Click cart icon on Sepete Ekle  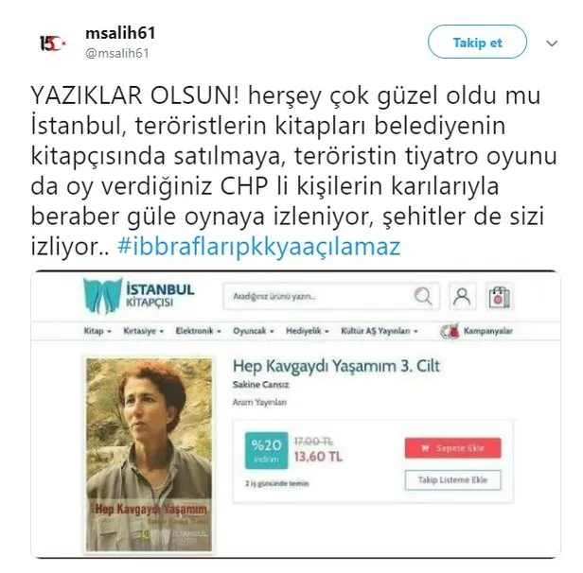(x=425, y=448)
